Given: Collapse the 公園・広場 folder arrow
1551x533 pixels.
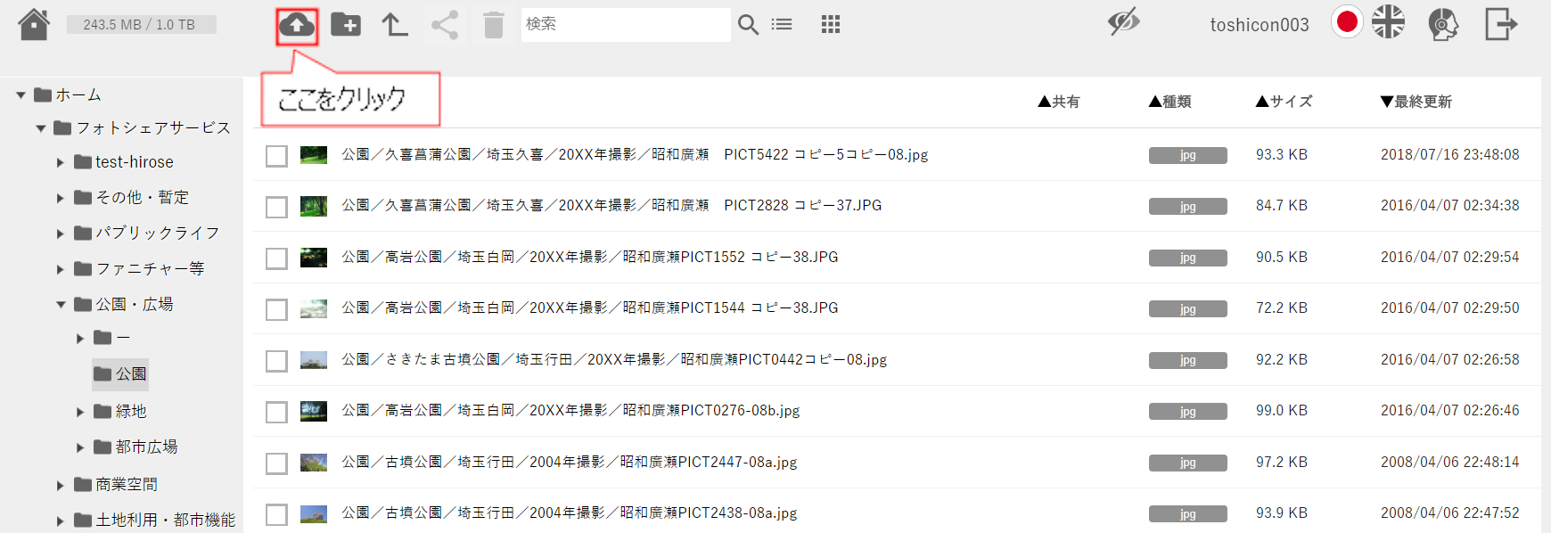Looking at the screenshot, I should 61,305.
